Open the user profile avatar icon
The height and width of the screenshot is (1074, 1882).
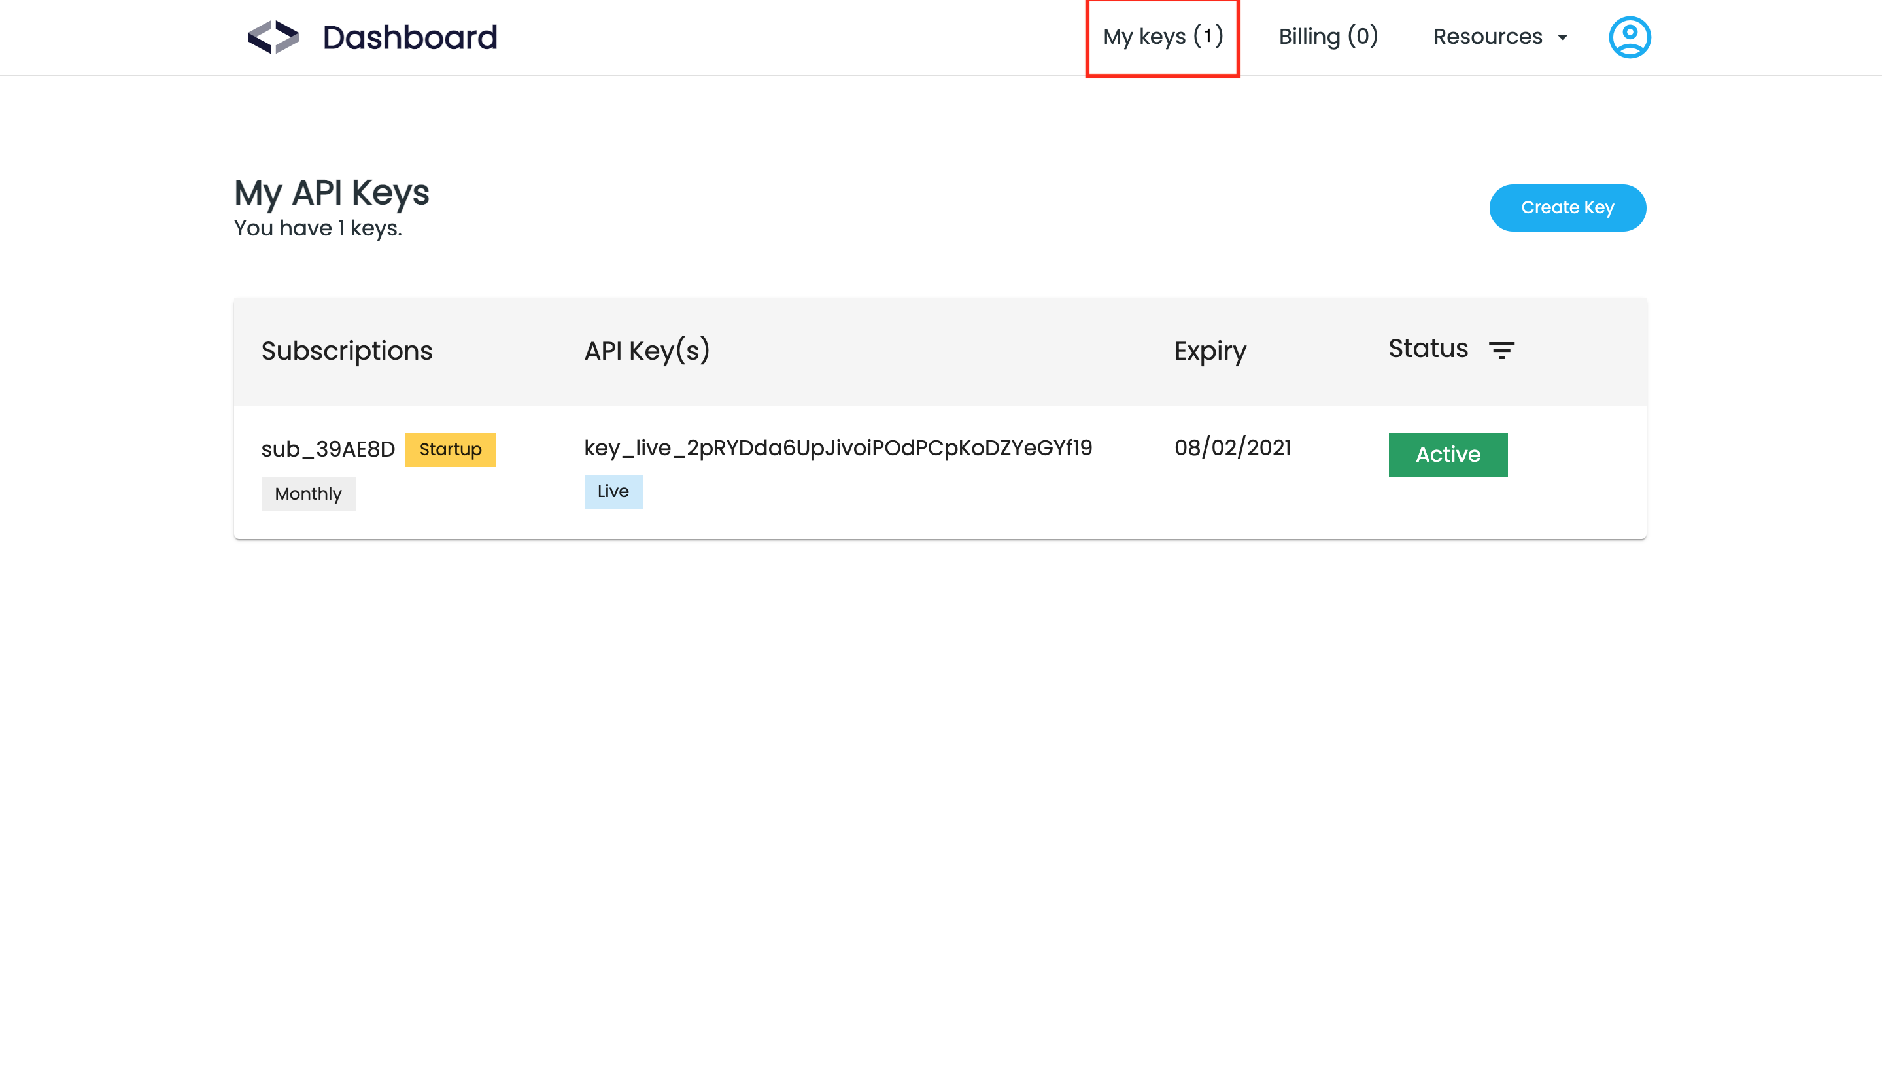pos(1629,37)
